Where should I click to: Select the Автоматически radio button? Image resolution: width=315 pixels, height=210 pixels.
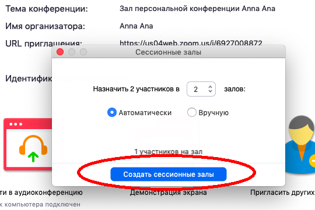112,112
